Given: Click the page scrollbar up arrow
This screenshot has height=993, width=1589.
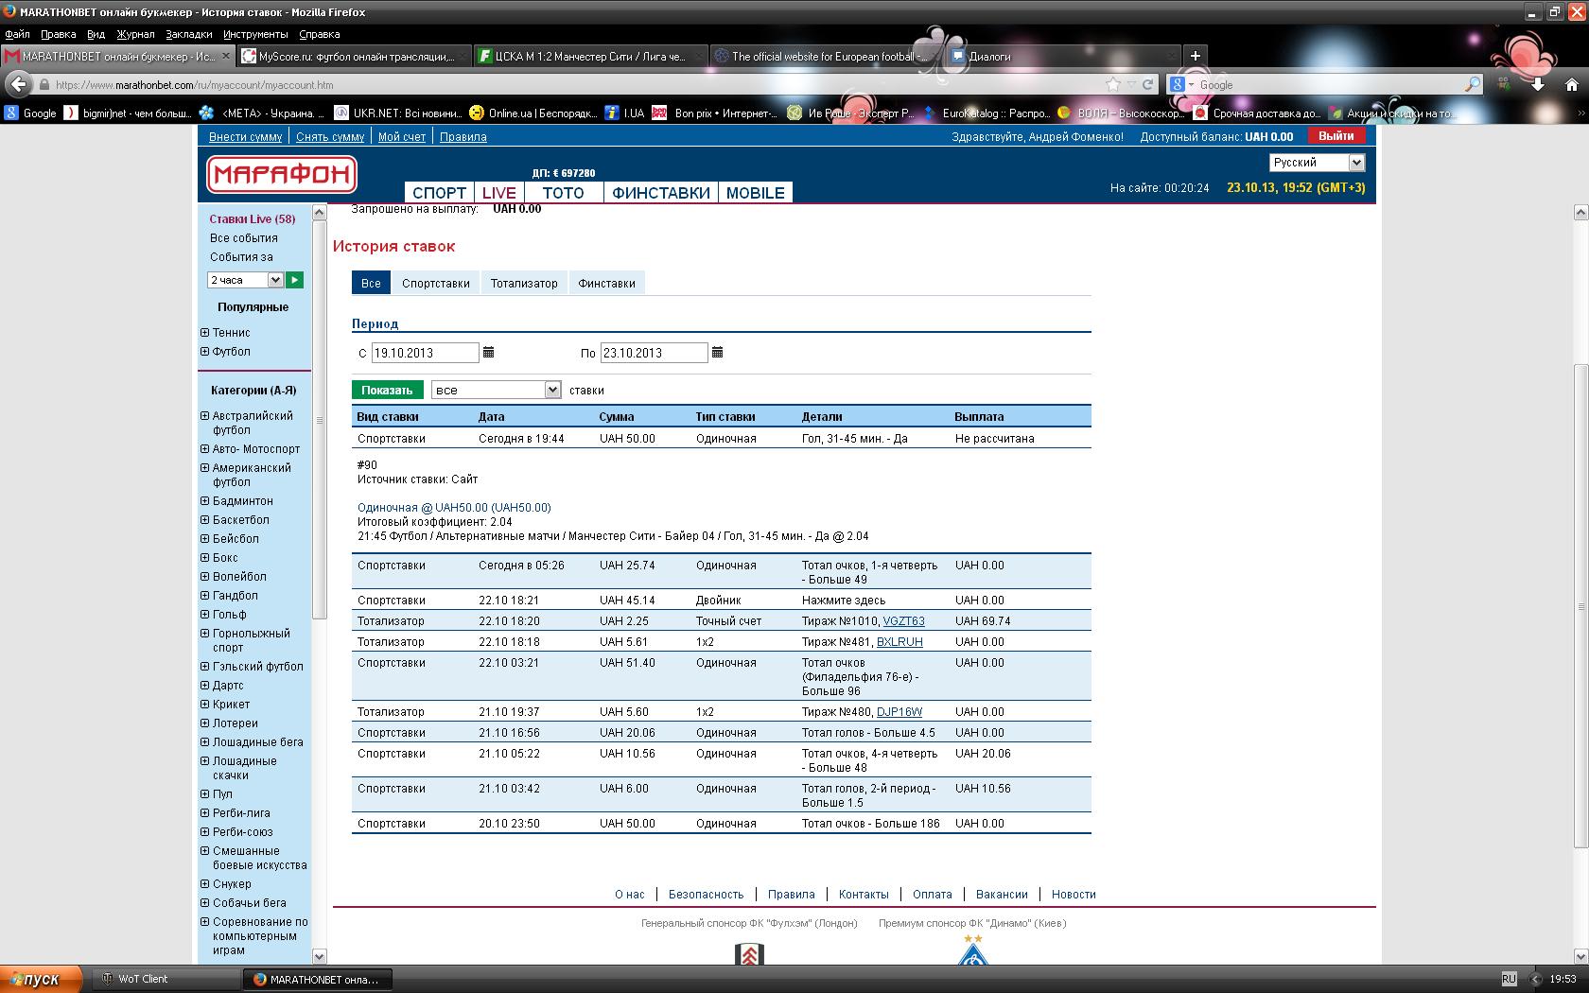Looking at the screenshot, I should point(1580,213).
